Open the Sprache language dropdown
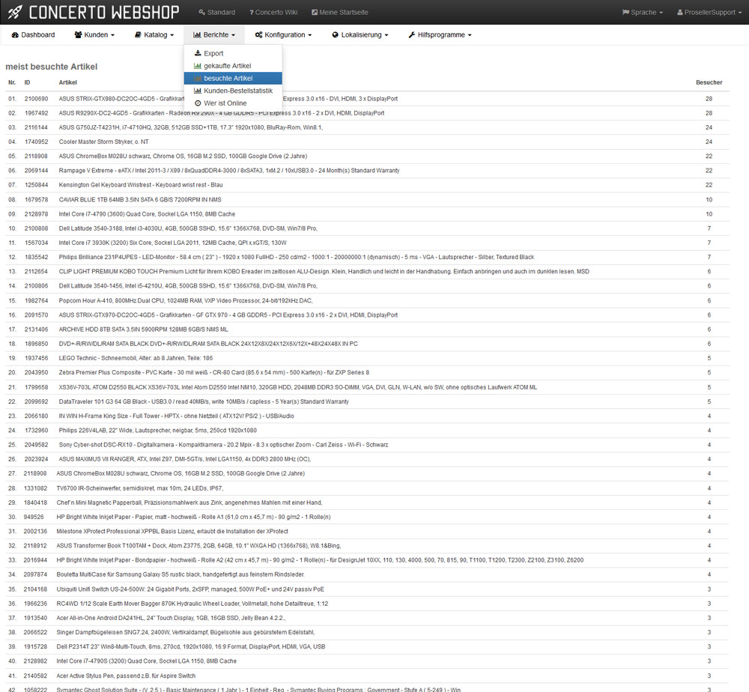 point(642,13)
